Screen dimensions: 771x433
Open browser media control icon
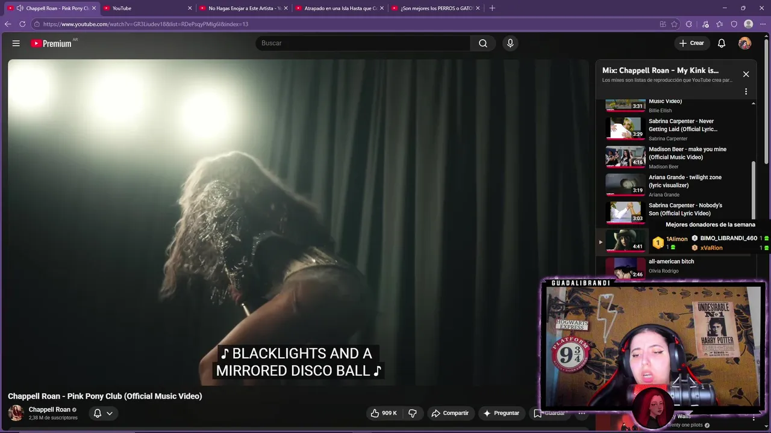[705, 24]
